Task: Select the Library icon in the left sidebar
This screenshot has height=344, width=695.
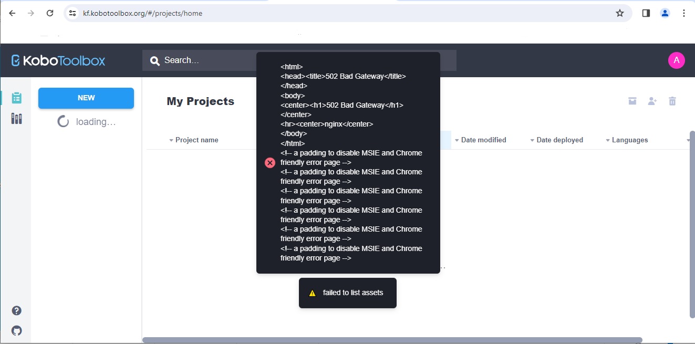Action: [x=16, y=119]
